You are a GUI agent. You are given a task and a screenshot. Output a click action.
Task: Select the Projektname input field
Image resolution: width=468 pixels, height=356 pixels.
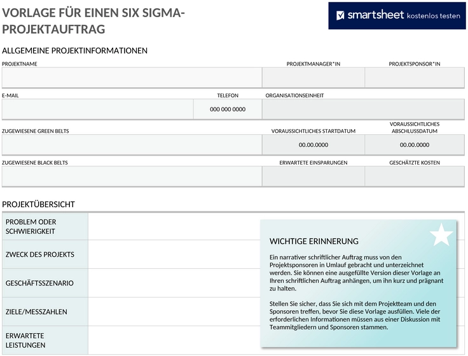coord(132,78)
